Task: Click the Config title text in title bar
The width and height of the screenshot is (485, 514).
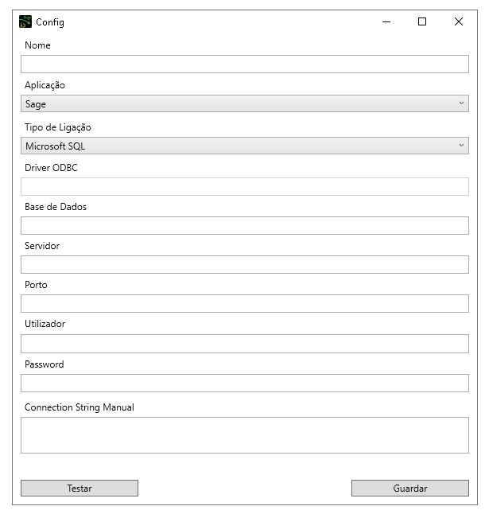Action: [x=50, y=22]
